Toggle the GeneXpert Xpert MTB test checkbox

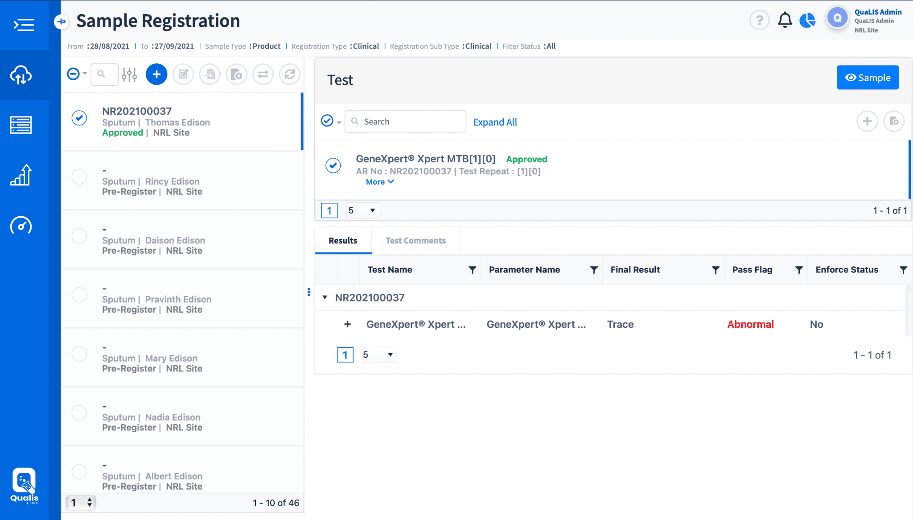coord(333,165)
